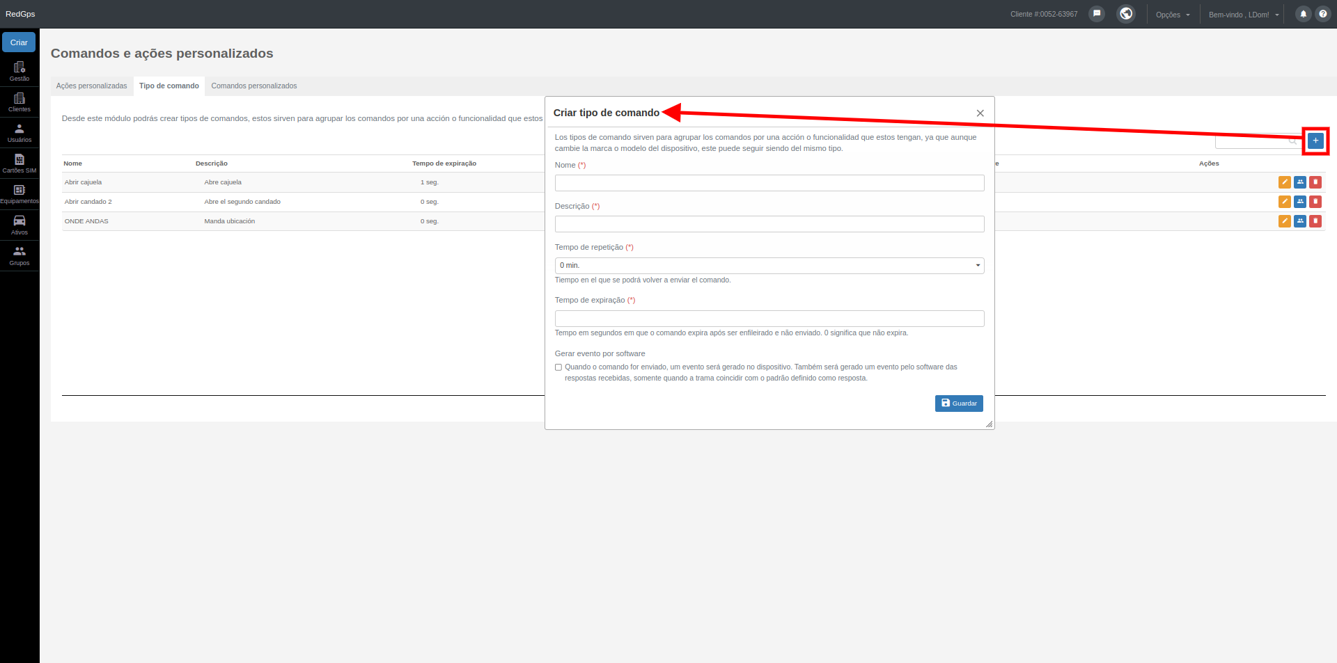
Task: Click the Manda ubicación description cell
Action: 230,221
